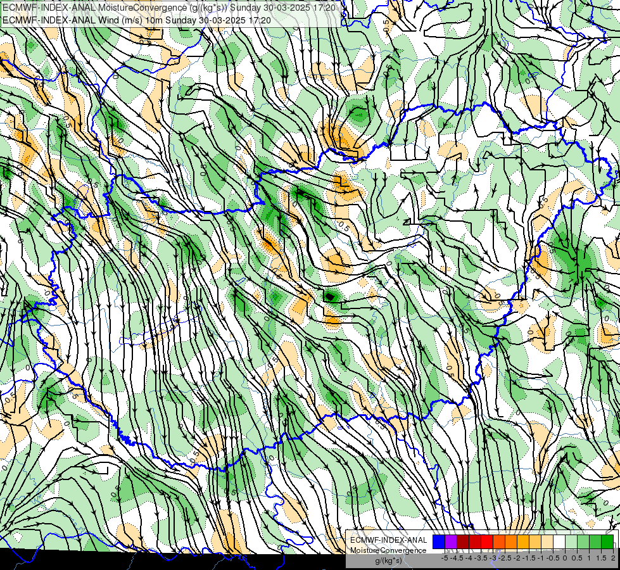This screenshot has height=570, width=620.
Task: Click the light orange swatch between -1.5 and -1
Action: coord(535,542)
